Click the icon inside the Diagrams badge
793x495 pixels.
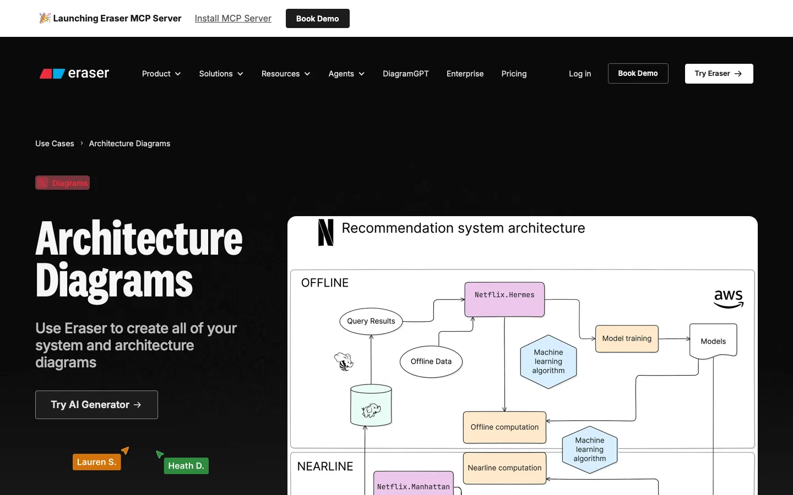tap(43, 183)
